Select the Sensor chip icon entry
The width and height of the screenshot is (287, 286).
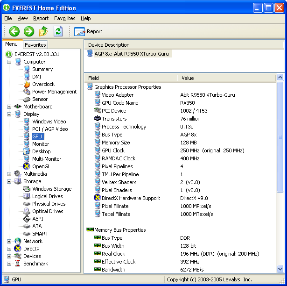pos(27,99)
